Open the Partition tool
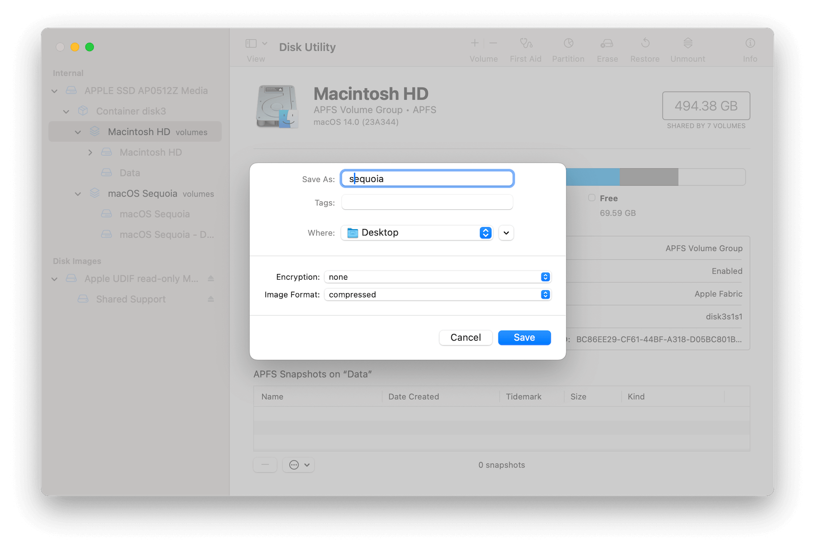Viewport: 815px width, 550px height. click(x=568, y=43)
